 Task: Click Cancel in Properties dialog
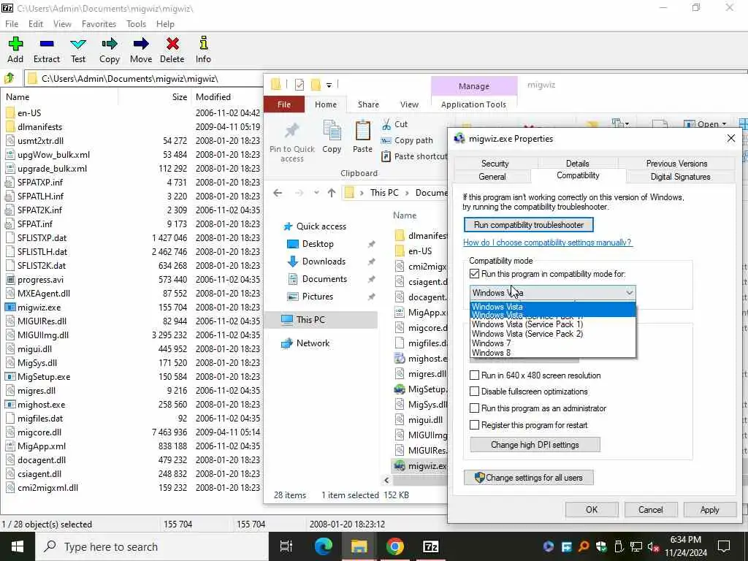tap(651, 509)
